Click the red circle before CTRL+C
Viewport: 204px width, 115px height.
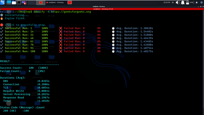(2, 25)
